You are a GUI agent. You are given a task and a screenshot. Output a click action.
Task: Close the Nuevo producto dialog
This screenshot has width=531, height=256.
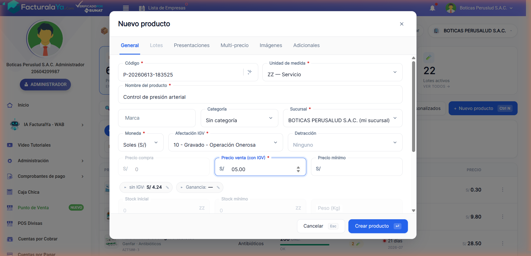pos(401,24)
